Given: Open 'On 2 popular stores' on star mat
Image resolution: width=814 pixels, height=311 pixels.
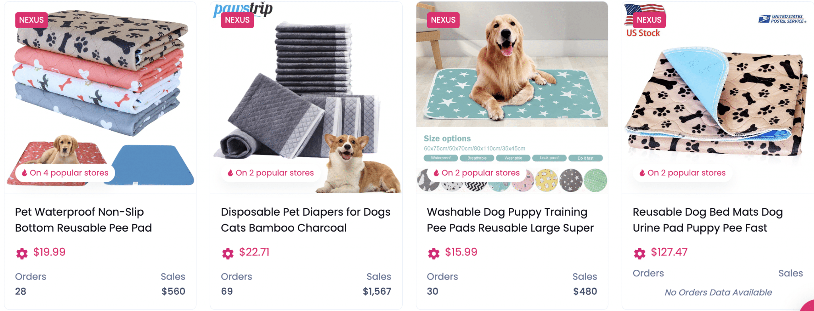Looking at the screenshot, I should pyautogui.click(x=477, y=173).
